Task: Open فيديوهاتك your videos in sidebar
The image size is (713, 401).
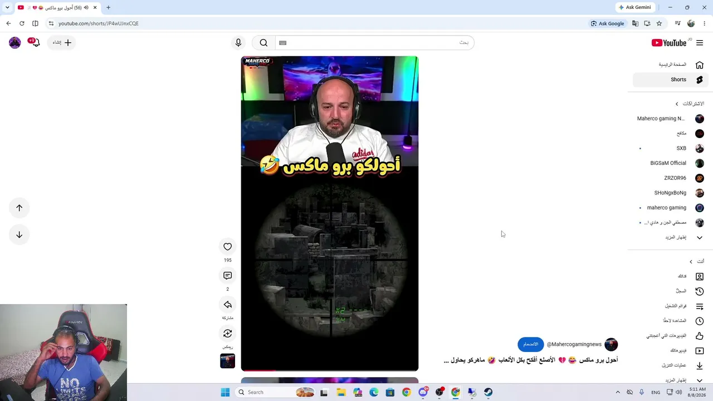Action: coord(671,351)
